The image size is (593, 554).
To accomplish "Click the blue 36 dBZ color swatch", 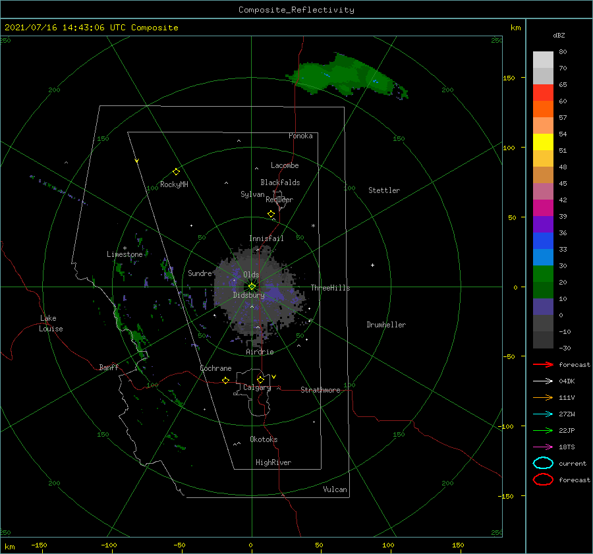I will (543, 241).
